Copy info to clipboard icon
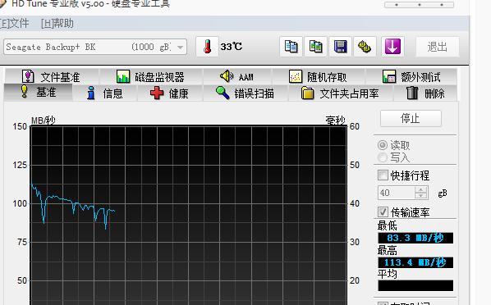 pyautogui.click(x=291, y=47)
